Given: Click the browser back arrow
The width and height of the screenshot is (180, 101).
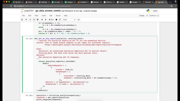Looking at the screenshot, I should click(4, 6).
